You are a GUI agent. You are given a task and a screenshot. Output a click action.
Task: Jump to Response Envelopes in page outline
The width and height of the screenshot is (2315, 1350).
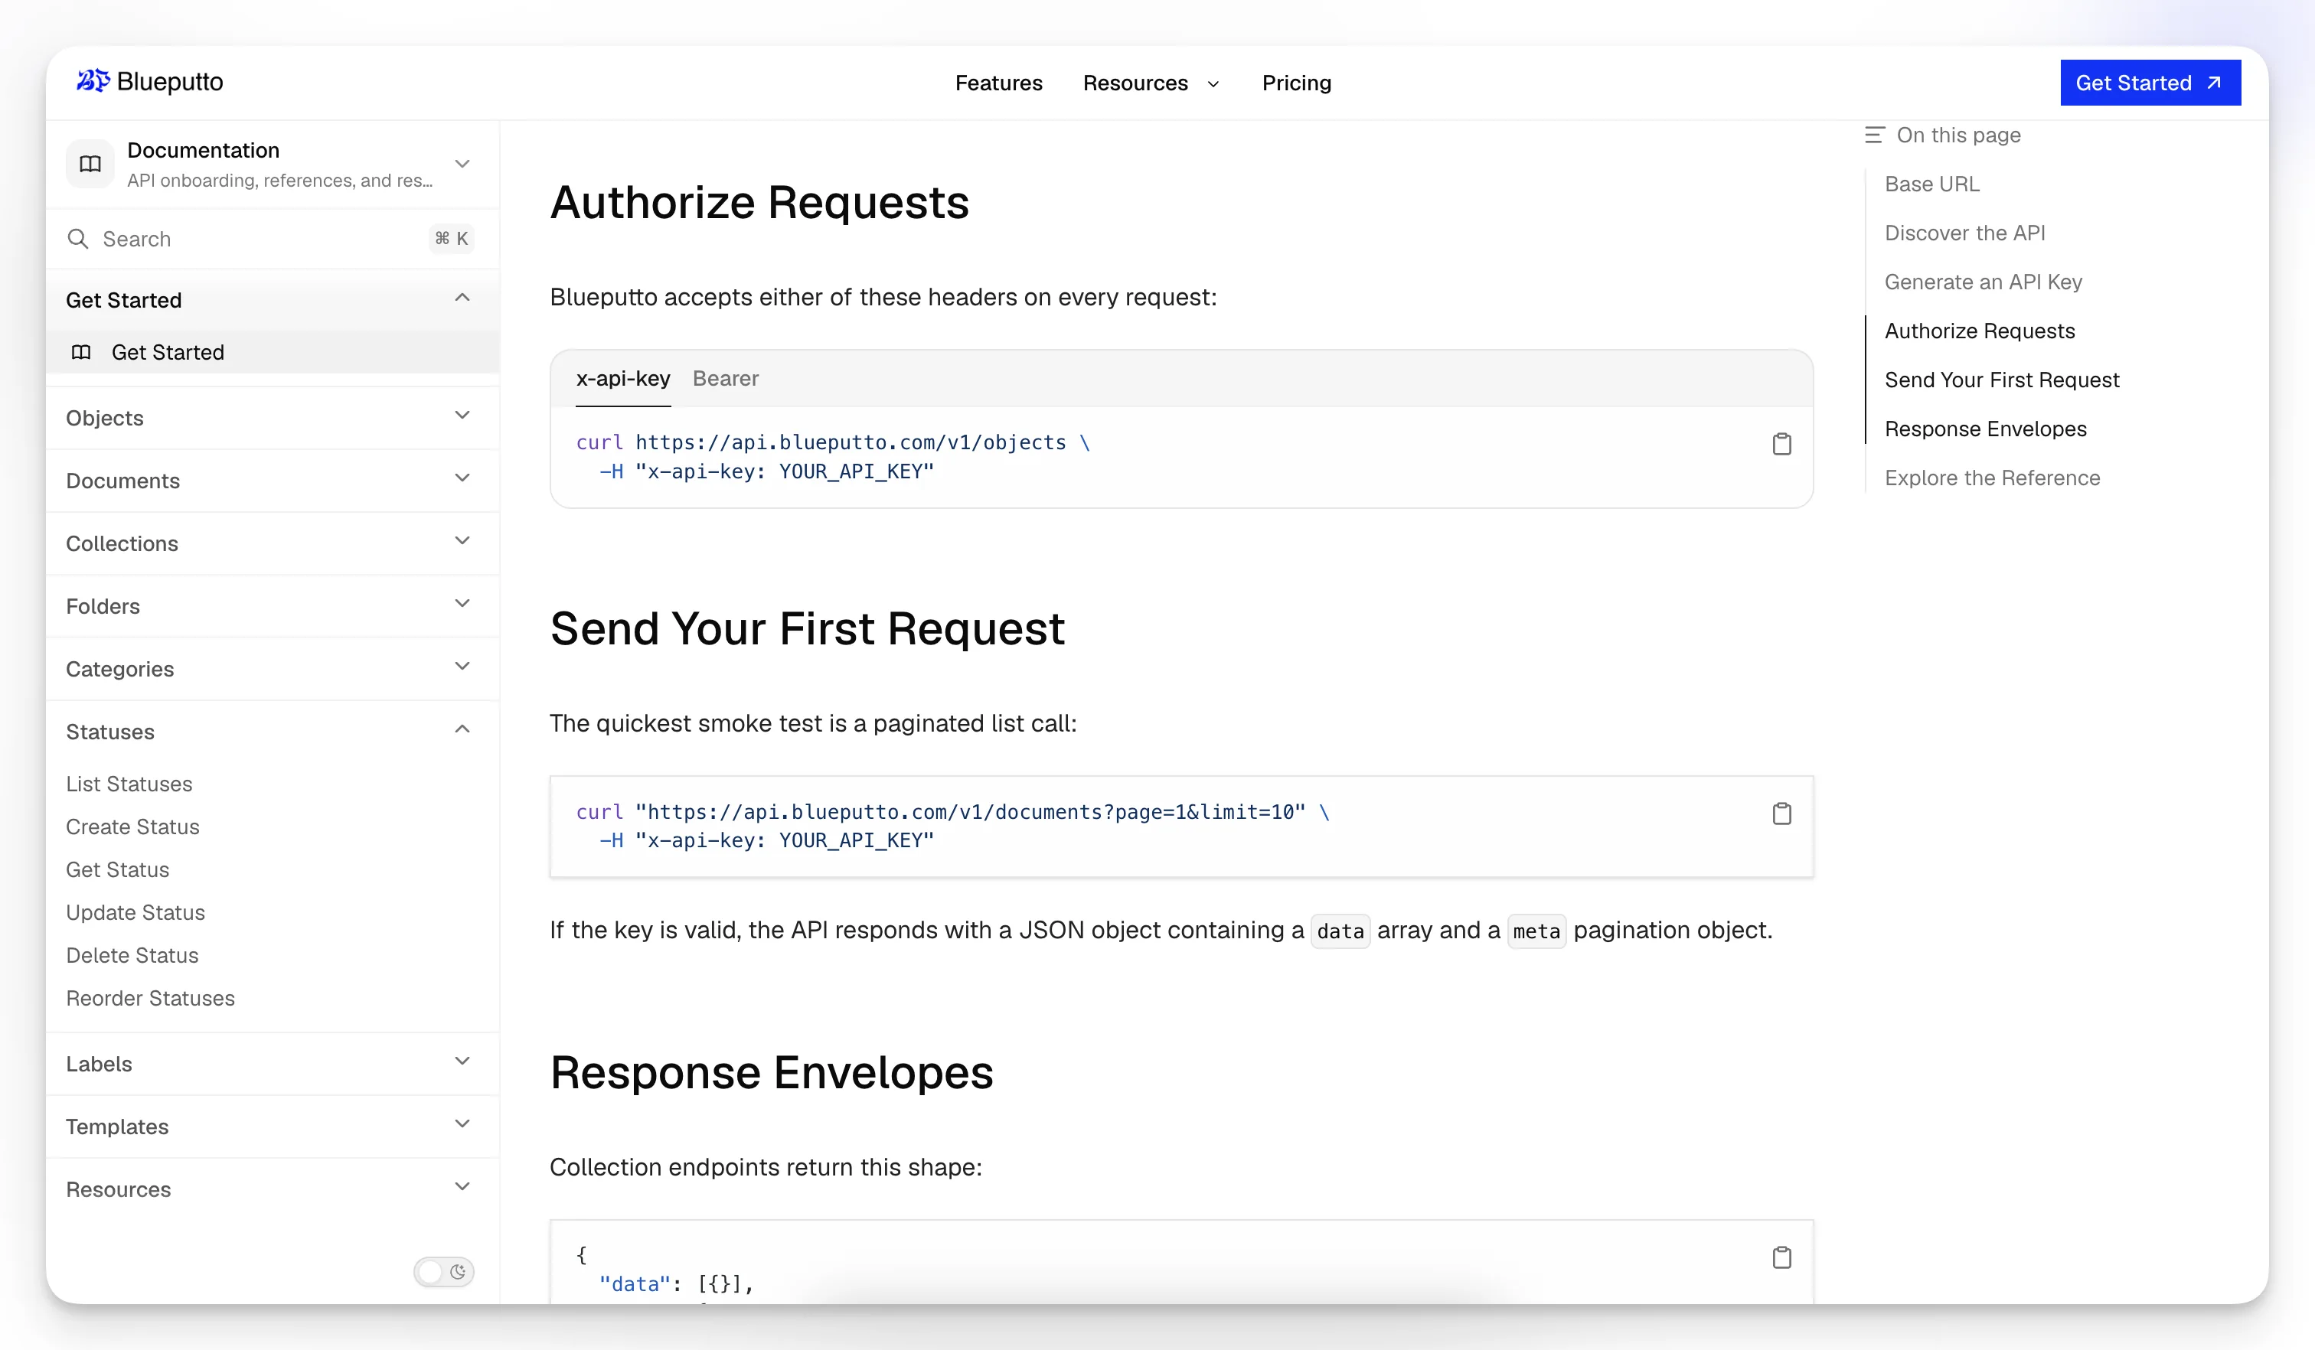[x=1985, y=429]
